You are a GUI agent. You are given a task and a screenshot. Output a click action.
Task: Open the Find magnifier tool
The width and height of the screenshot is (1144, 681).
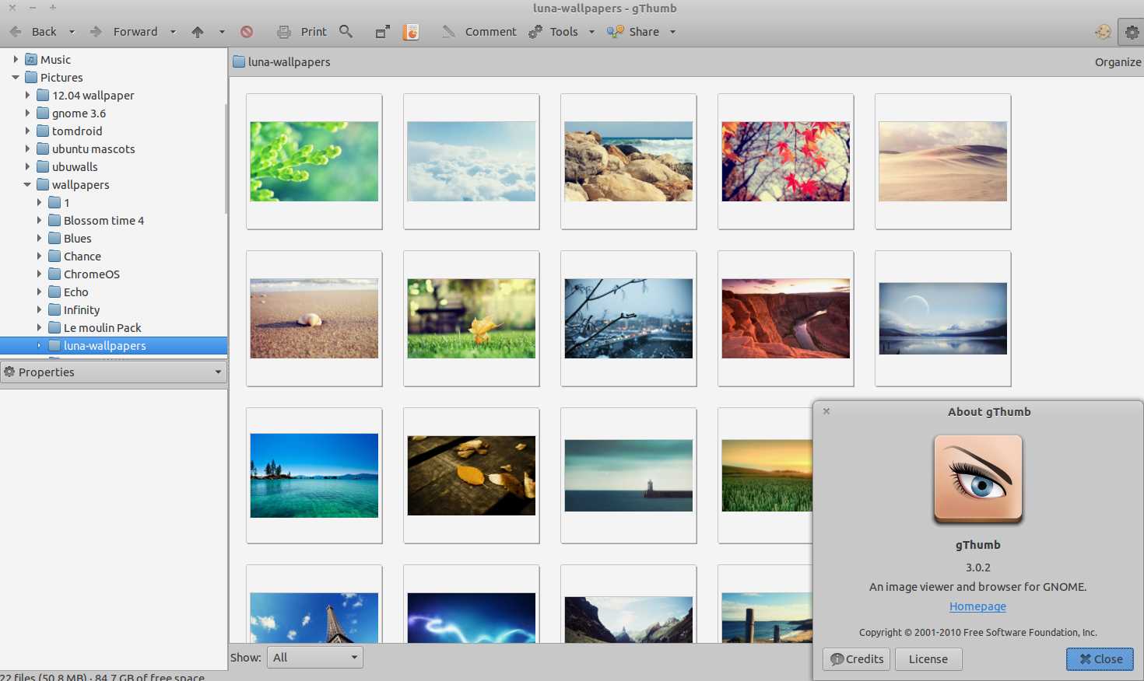346,32
